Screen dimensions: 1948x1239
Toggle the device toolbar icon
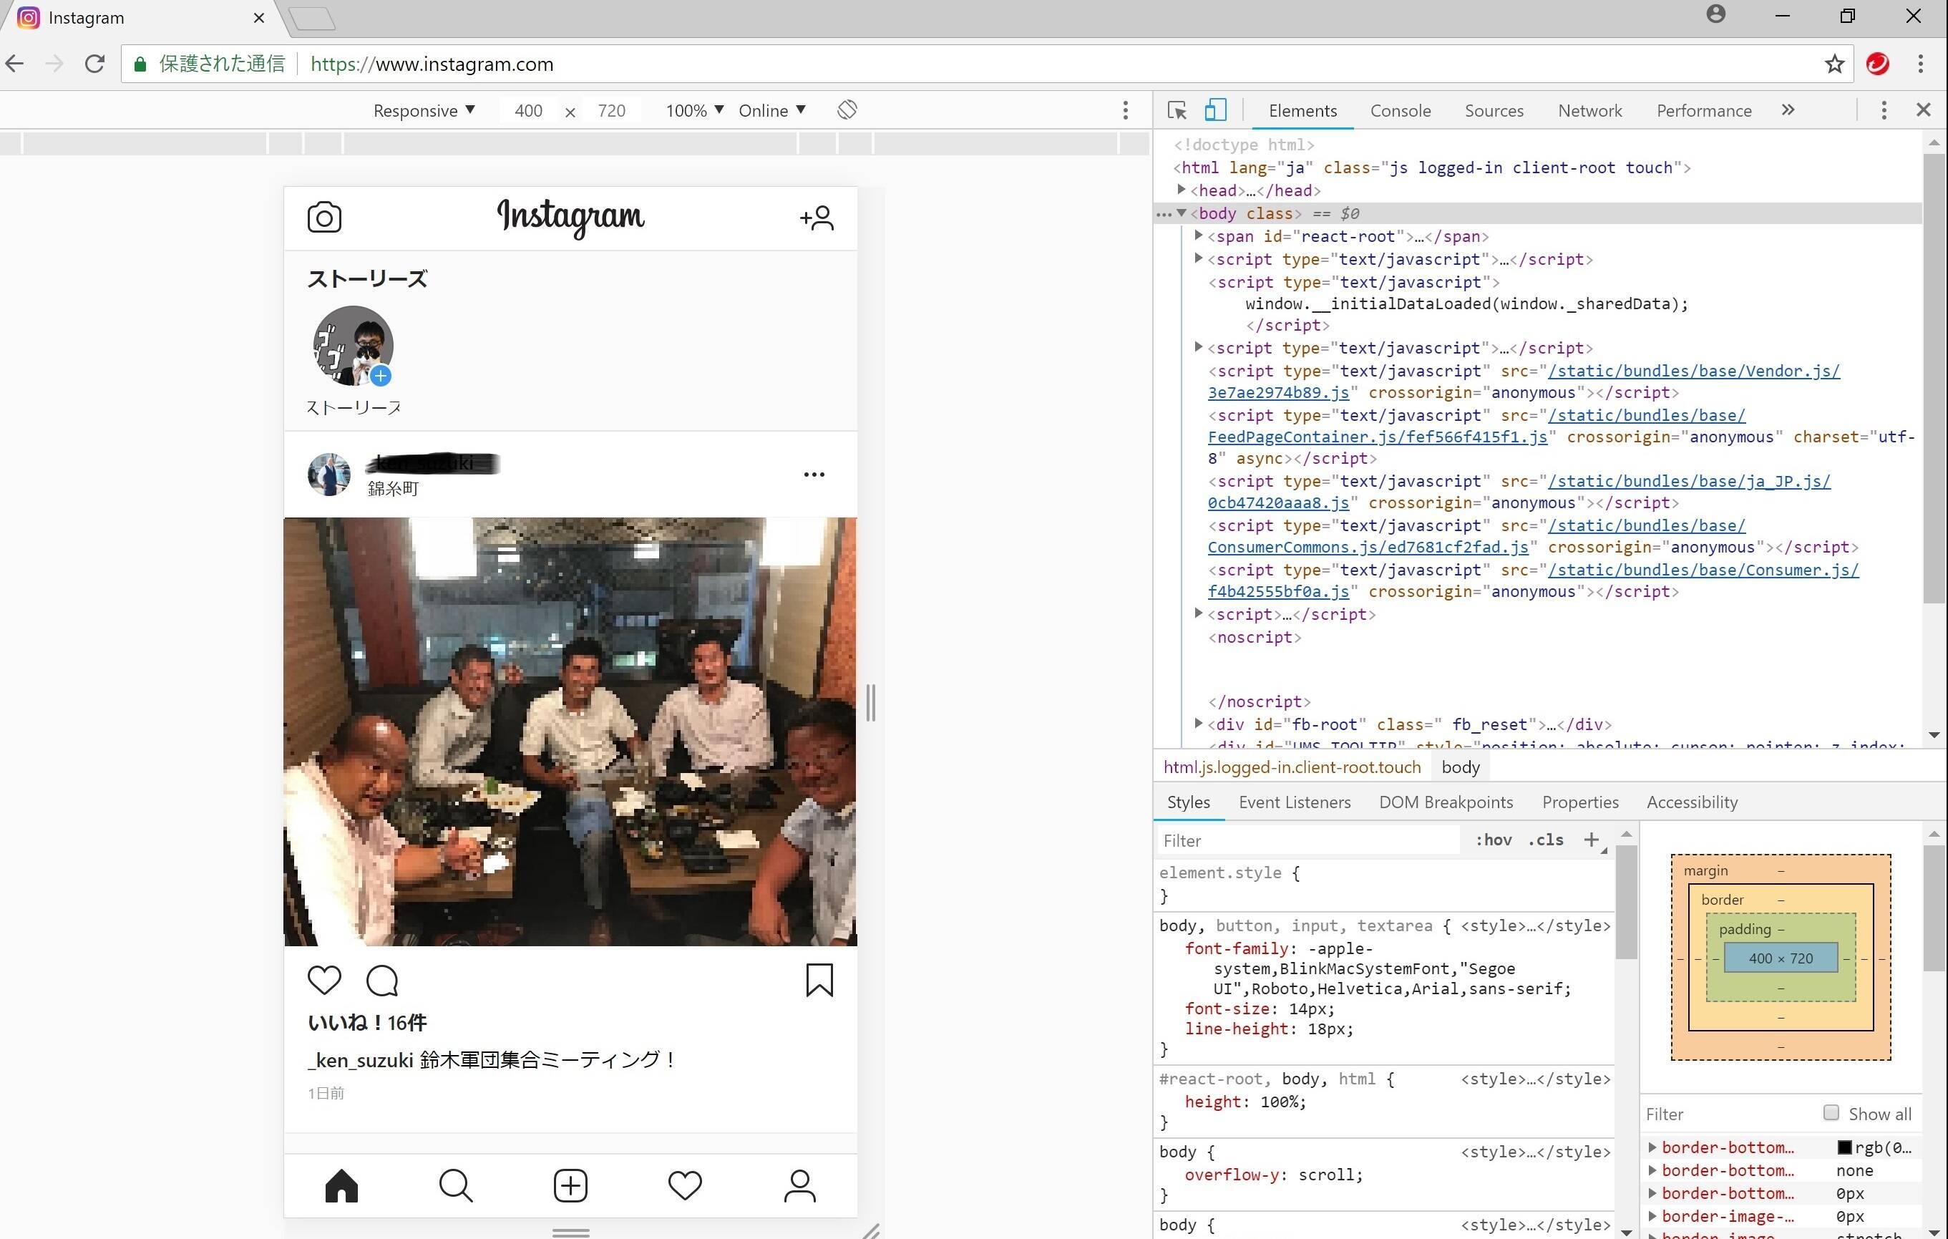[x=1215, y=110]
